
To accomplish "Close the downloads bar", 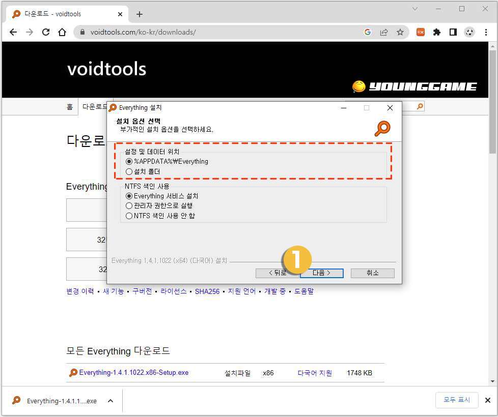I will click(488, 400).
